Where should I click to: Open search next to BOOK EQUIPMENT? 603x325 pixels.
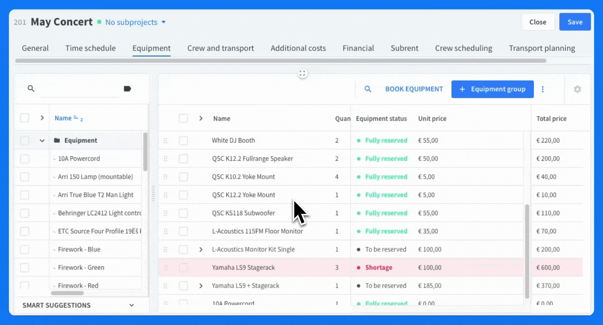coord(368,89)
